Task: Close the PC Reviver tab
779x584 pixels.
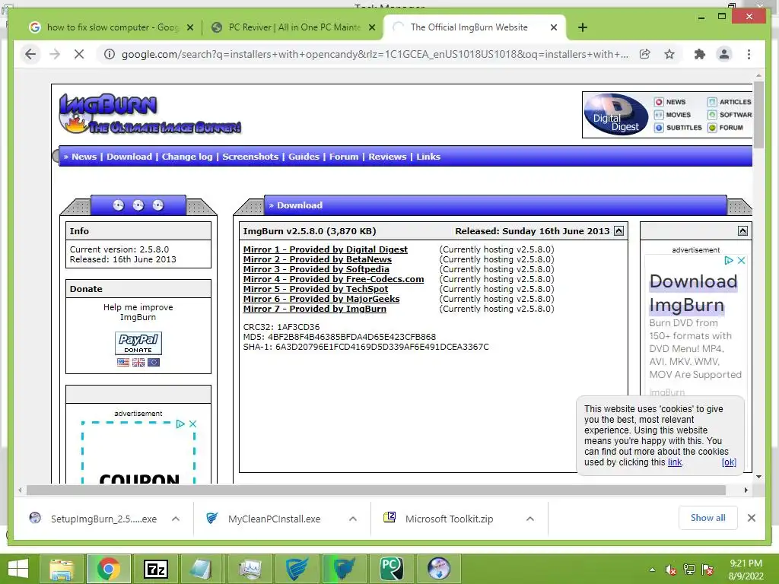Action: click(371, 27)
